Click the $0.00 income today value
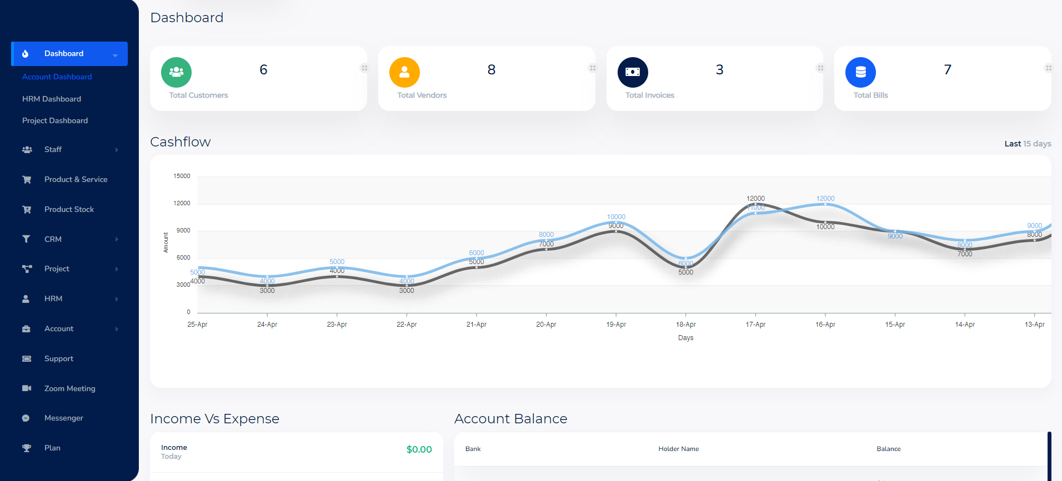The width and height of the screenshot is (1062, 481). tap(419, 449)
